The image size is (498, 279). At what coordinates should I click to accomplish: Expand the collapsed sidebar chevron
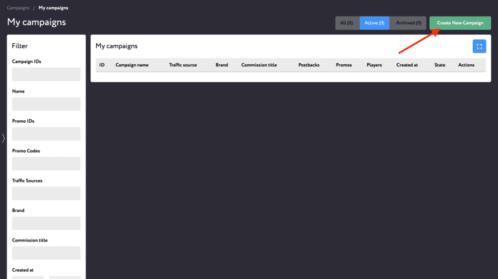pyautogui.click(x=3, y=138)
